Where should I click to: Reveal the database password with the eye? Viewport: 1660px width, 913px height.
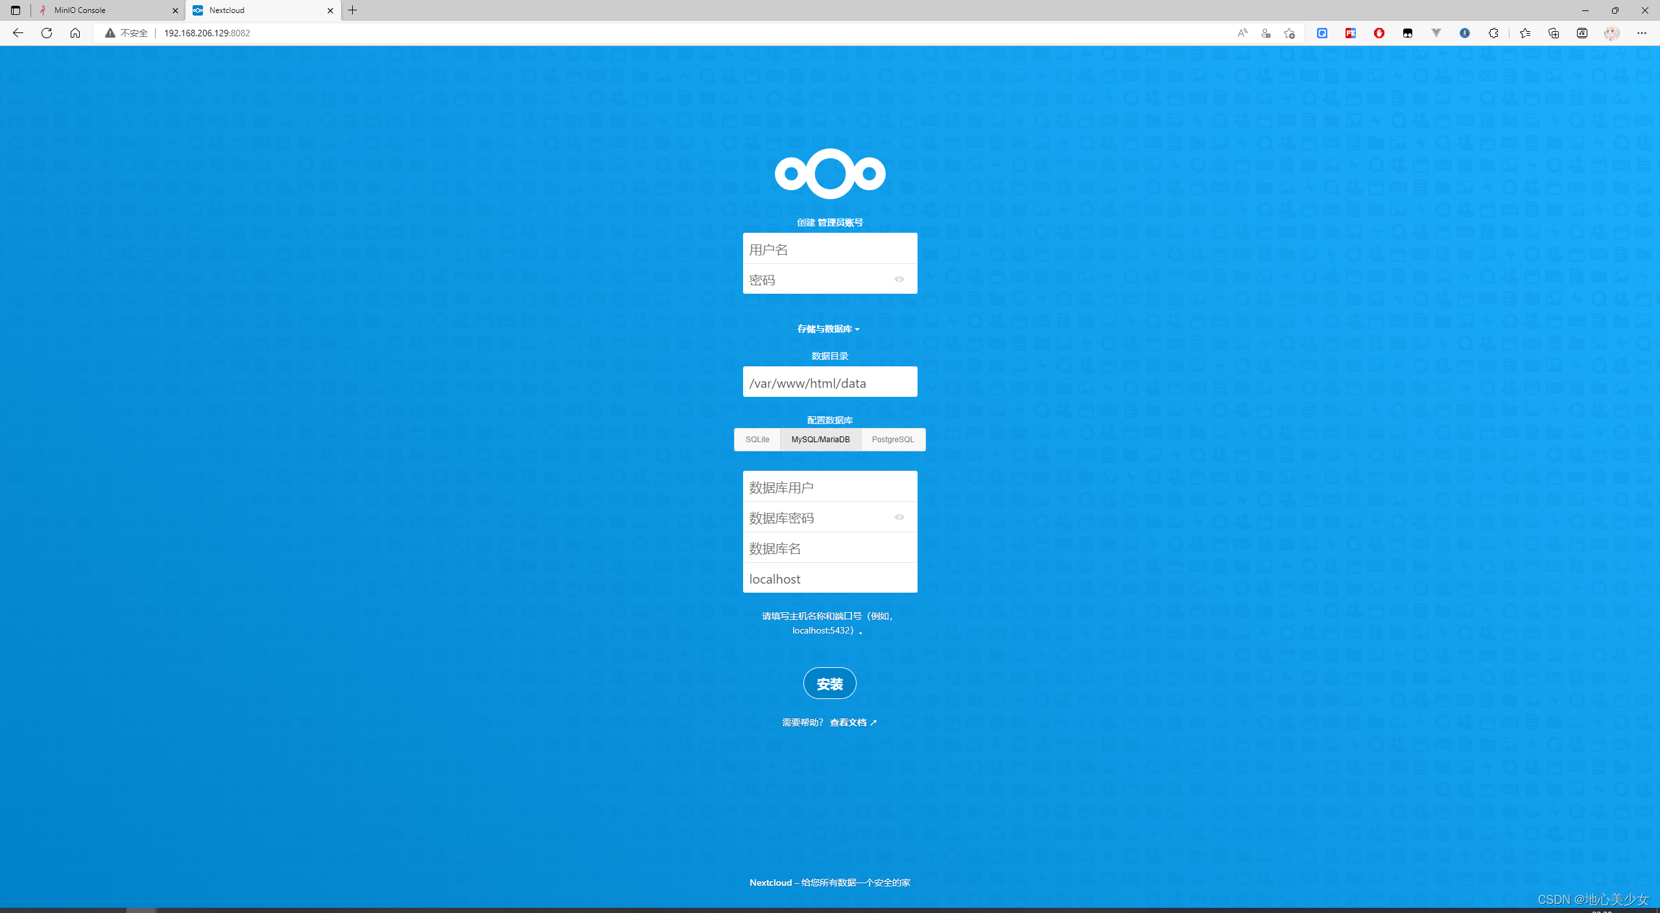899,517
